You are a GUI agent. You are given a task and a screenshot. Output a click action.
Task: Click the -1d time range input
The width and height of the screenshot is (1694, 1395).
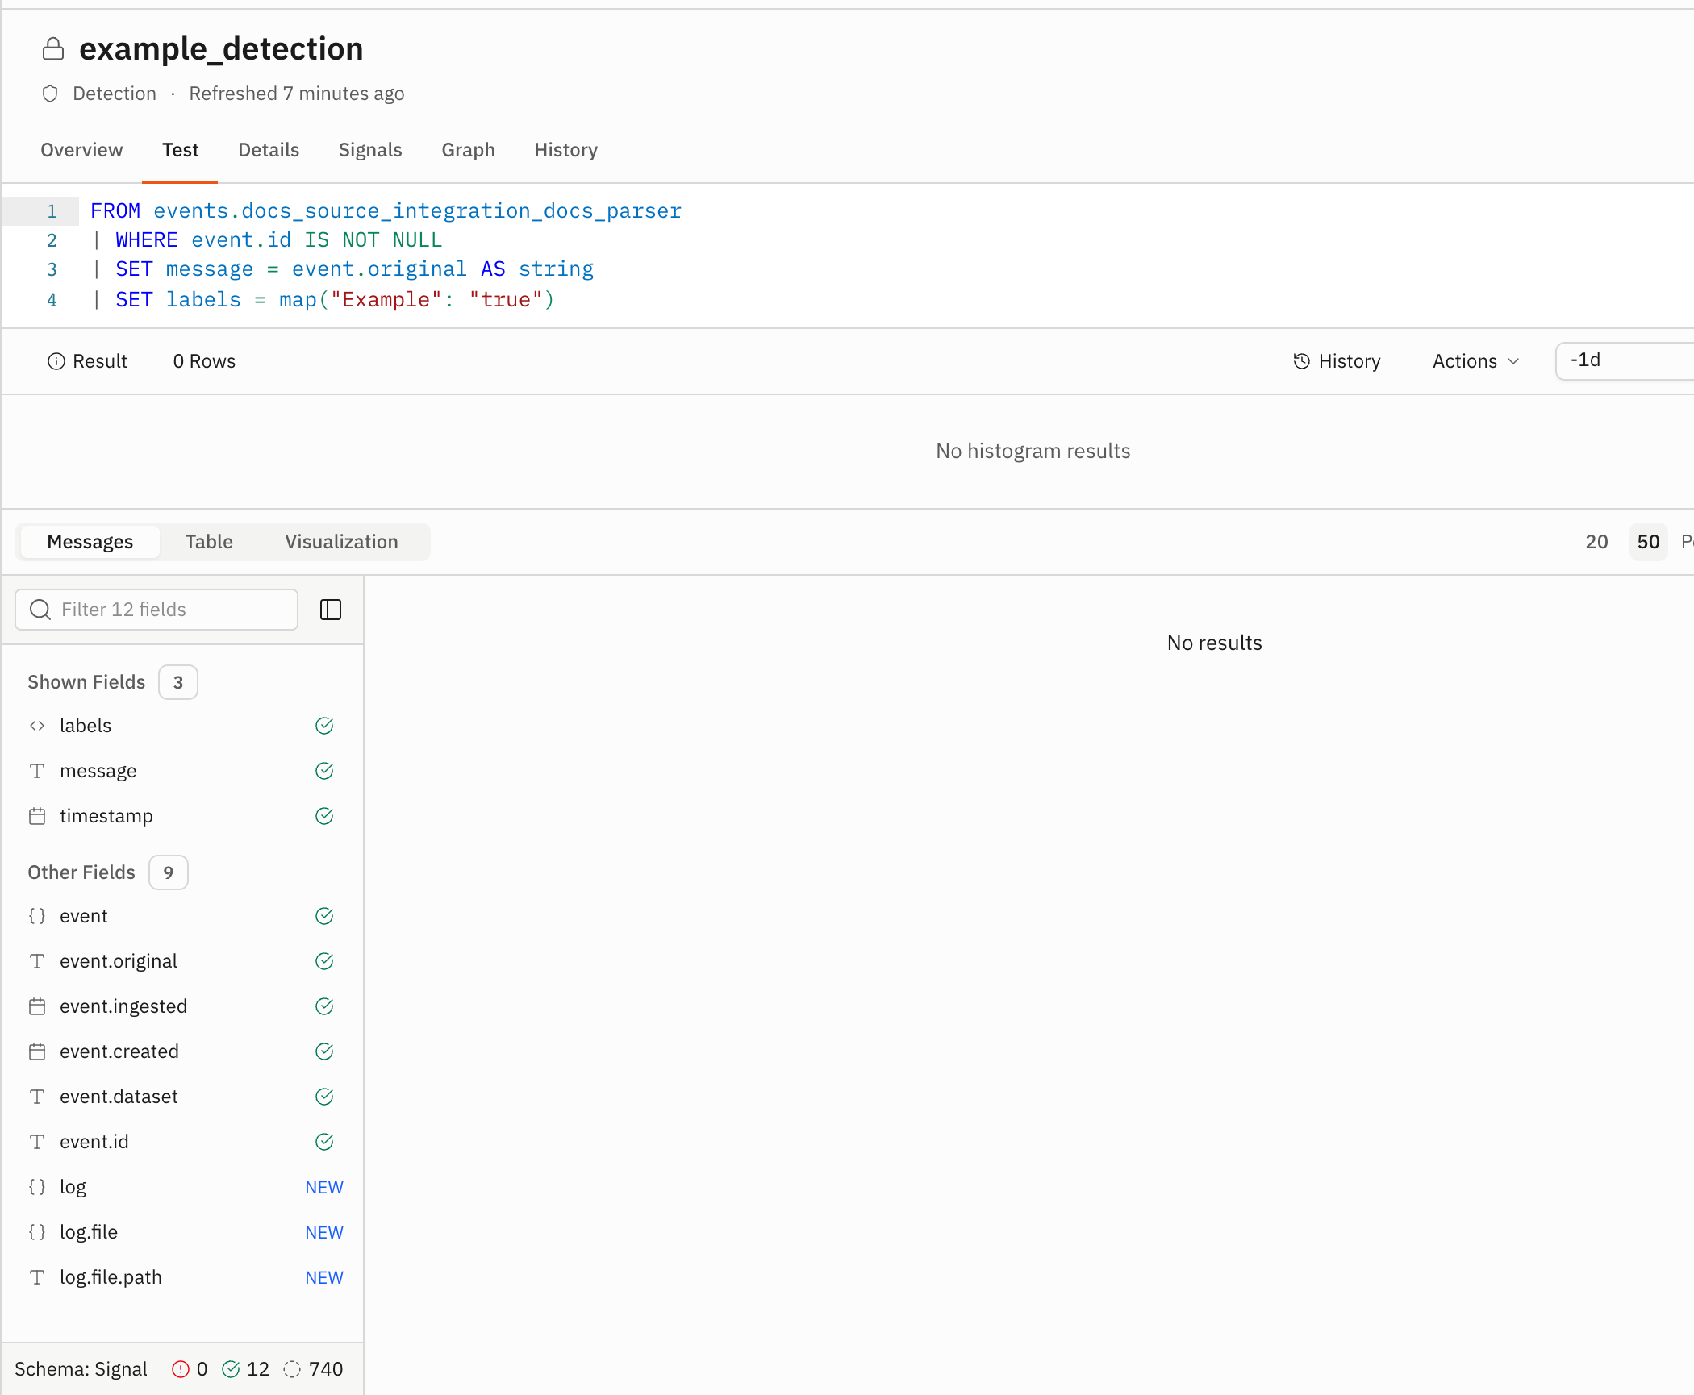tap(1625, 360)
